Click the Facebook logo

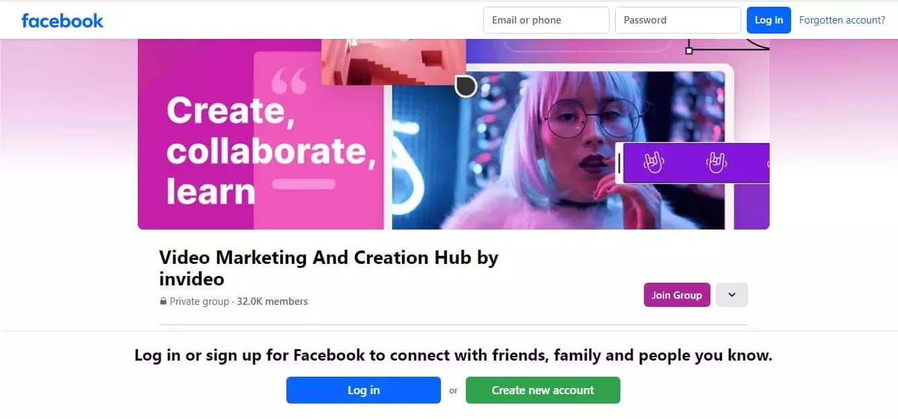(x=62, y=20)
